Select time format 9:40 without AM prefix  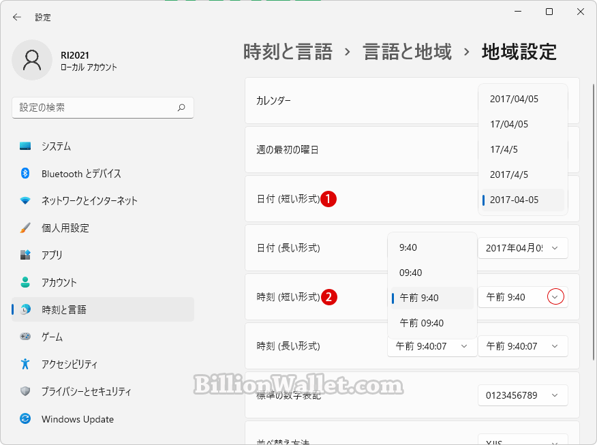coord(432,247)
